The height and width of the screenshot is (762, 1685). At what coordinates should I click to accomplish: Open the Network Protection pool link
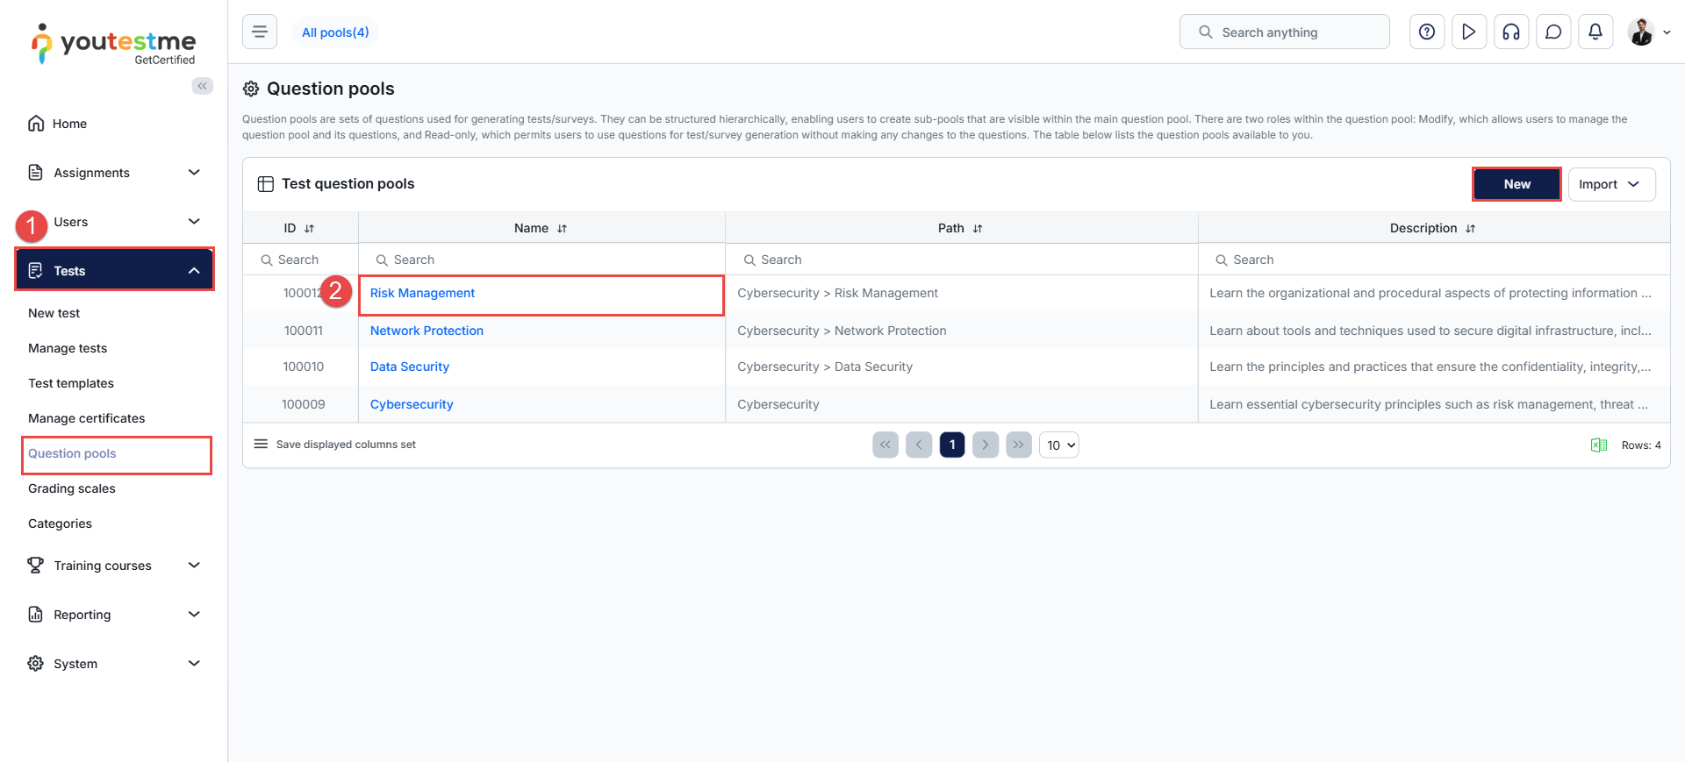coord(427,331)
